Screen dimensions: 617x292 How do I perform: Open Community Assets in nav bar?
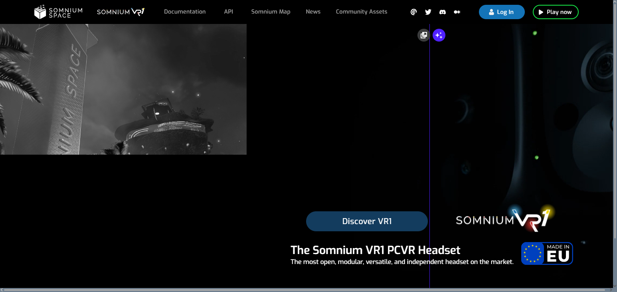[x=362, y=12]
